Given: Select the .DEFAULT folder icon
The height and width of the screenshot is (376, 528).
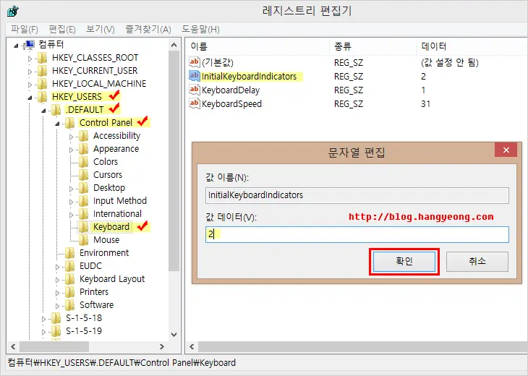Looking at the screenshot, I should pyautogui.click(x=56, y=110).
